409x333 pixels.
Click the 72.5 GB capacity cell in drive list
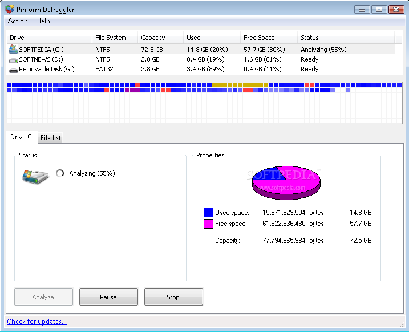(x=152, y=50)
